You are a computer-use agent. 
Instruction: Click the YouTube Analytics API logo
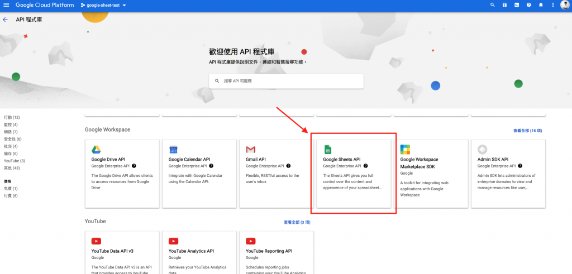[x=173, y=241]
